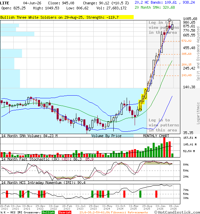Click the 280.15 Fibonacci retracement label
This screenshot has width=200, height=214.
pos(186,65)
